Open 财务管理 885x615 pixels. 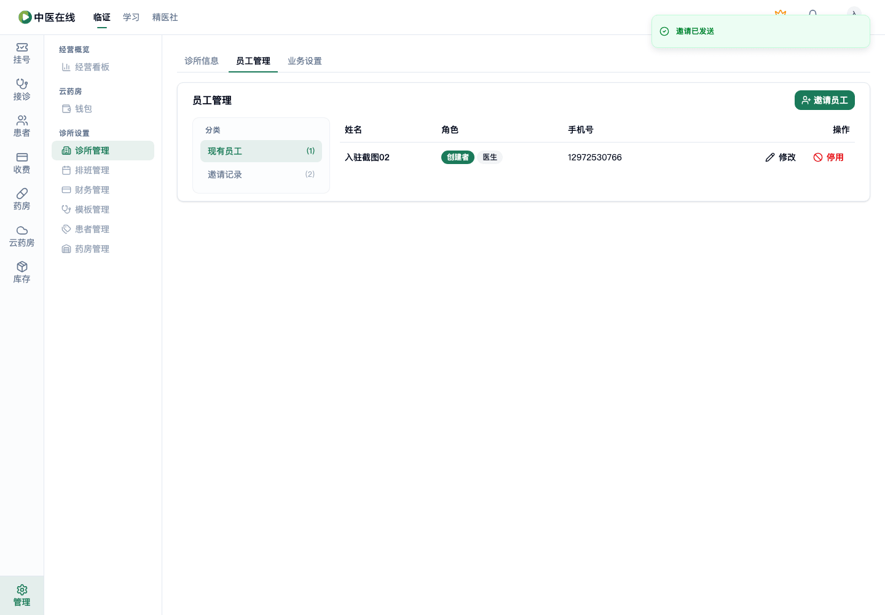[x=85, y=190]
